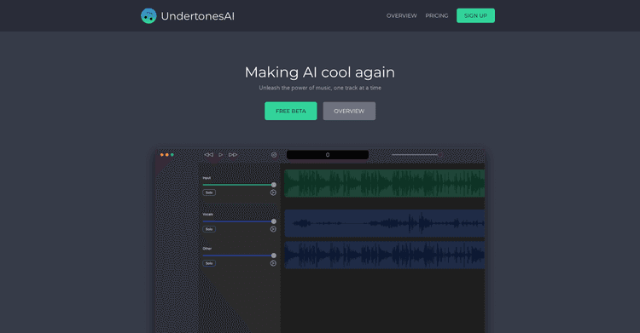Start the Free Beta

pyautogui.click(x=291, y=111)
